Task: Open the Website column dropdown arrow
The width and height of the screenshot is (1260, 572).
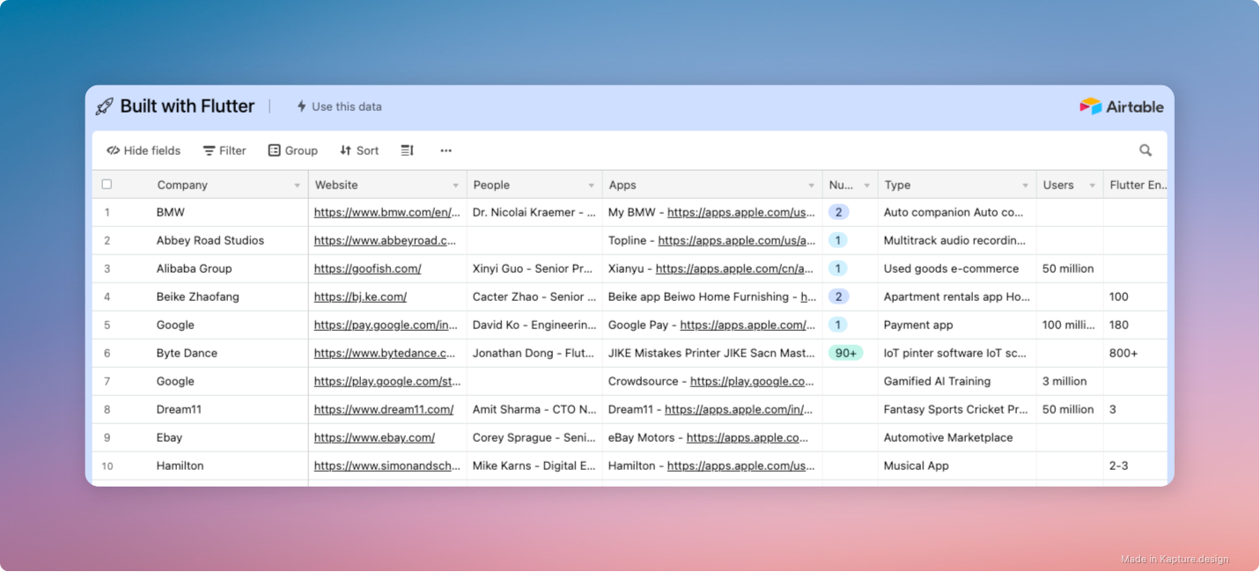Action: [x=455, y=186]
